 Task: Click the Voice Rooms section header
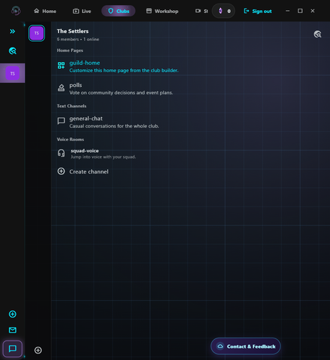coord(70,140)
